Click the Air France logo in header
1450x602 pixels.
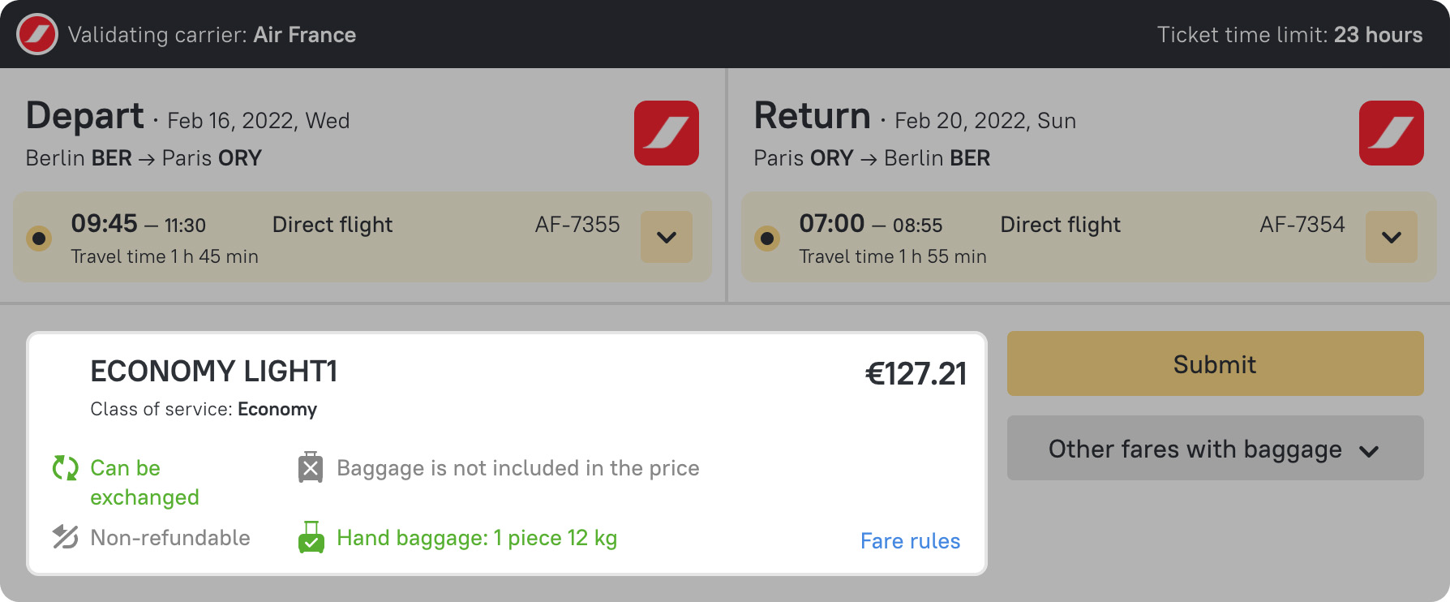pyautogui.click(x=37, y=35)
